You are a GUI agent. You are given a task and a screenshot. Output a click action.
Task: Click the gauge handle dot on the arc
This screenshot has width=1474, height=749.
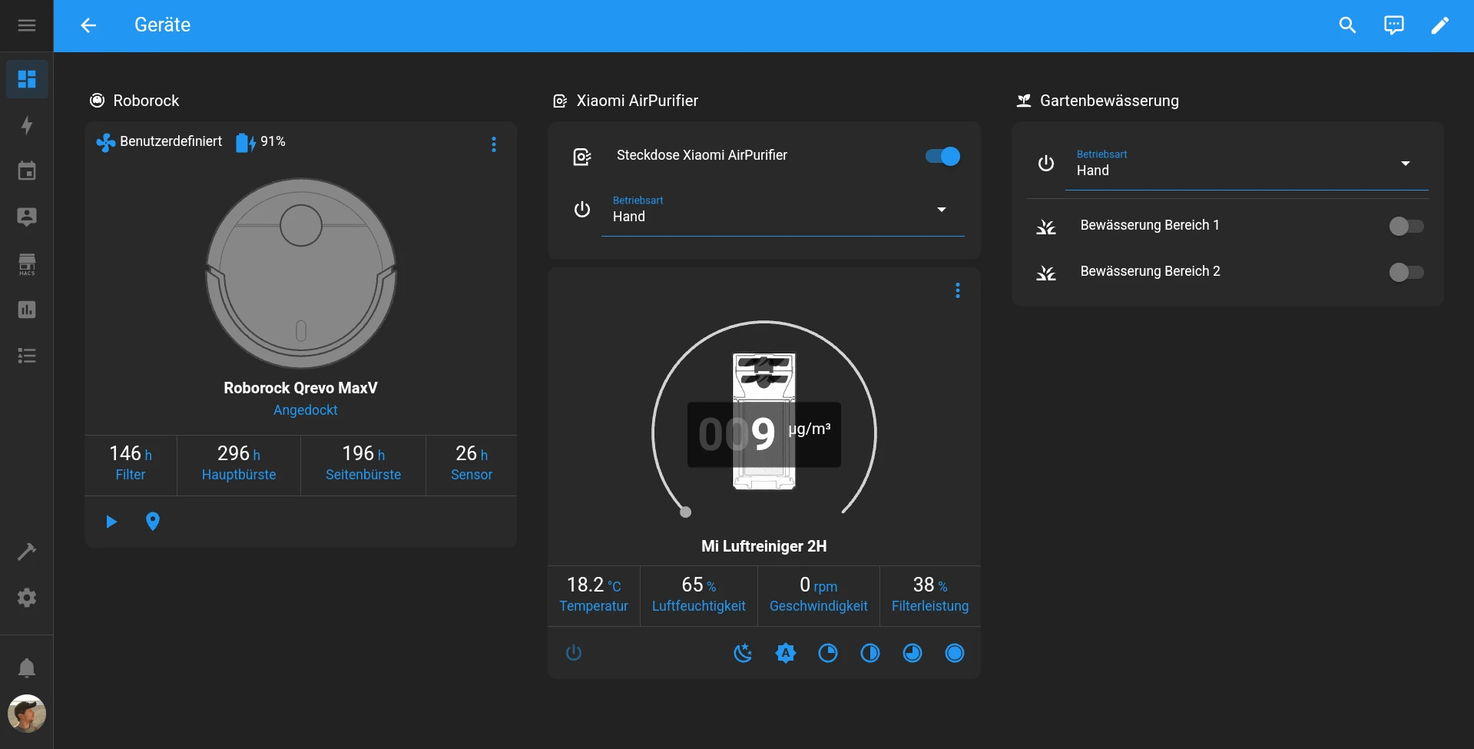(x=686, y=512)
